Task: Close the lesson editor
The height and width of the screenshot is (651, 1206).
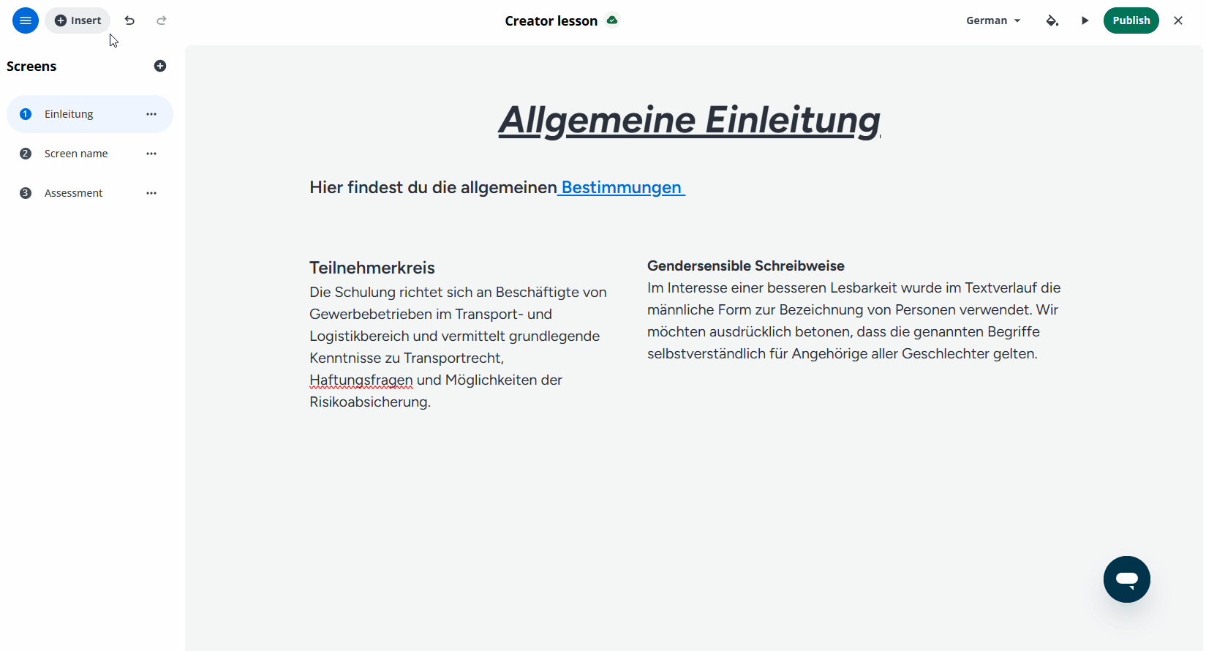Action: pos(1178,20)
